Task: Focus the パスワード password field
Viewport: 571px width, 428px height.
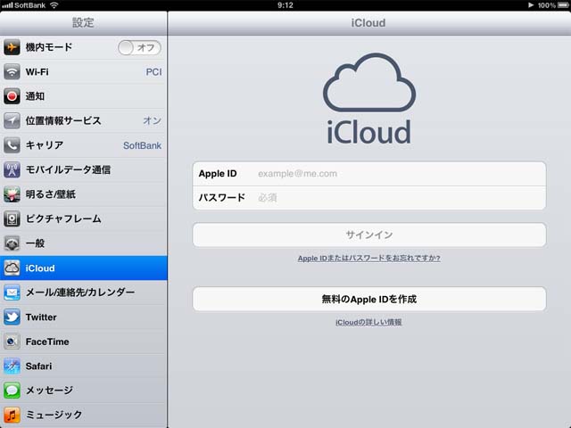Action: pos(369,198)
